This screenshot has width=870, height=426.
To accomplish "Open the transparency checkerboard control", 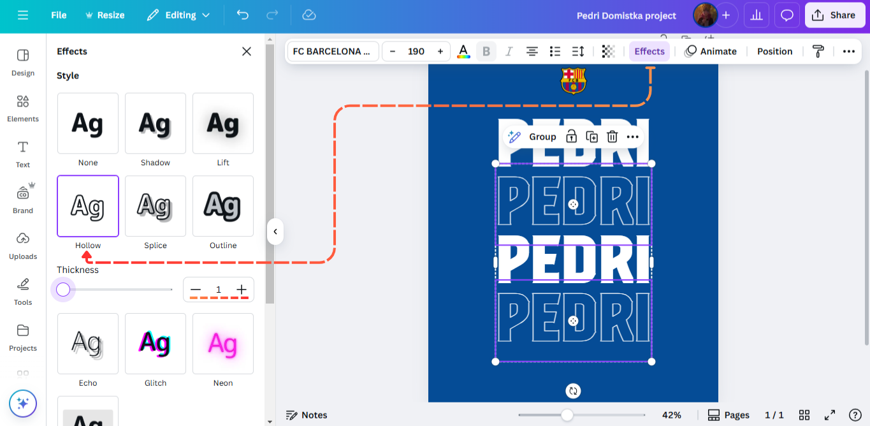I will pos(609,52).
